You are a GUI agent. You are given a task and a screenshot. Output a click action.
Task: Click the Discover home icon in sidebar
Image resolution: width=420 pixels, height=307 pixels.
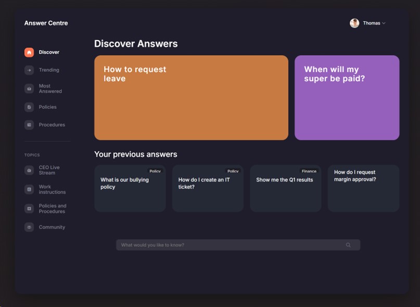click(29, 53)
